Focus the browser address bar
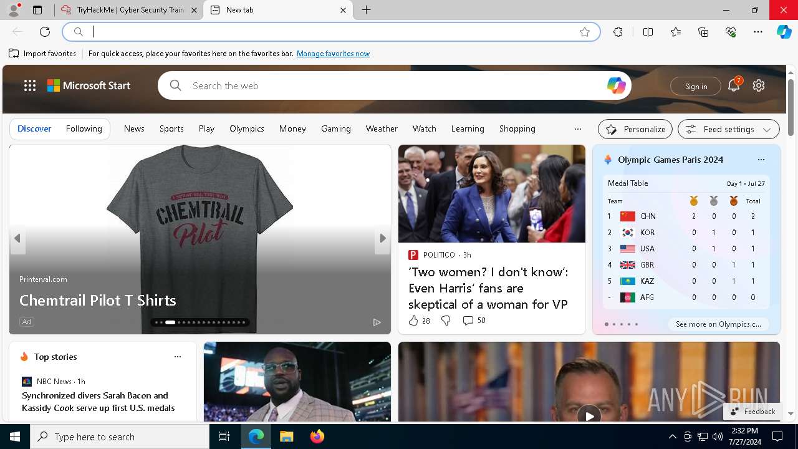 tap(331, 32)
